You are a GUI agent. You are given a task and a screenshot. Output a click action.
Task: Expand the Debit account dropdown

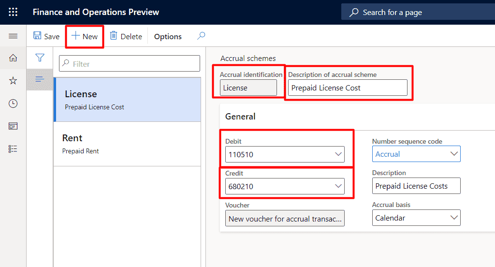click(x=338, y=154)
